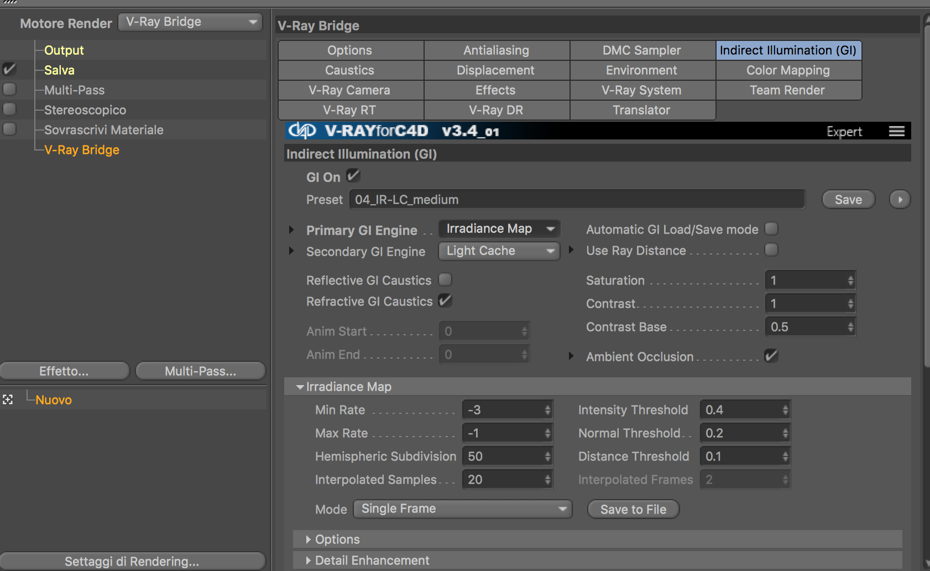Expand the Detail Enhancement section
Viewport: 930px width, 571px height.
pos(309,560)
